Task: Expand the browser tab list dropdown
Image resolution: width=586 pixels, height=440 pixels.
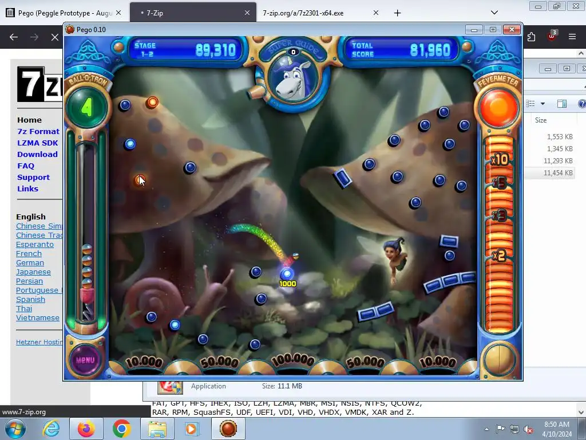Action: 494,13
